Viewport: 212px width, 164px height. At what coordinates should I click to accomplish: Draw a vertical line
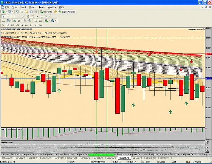click(14, 16)
